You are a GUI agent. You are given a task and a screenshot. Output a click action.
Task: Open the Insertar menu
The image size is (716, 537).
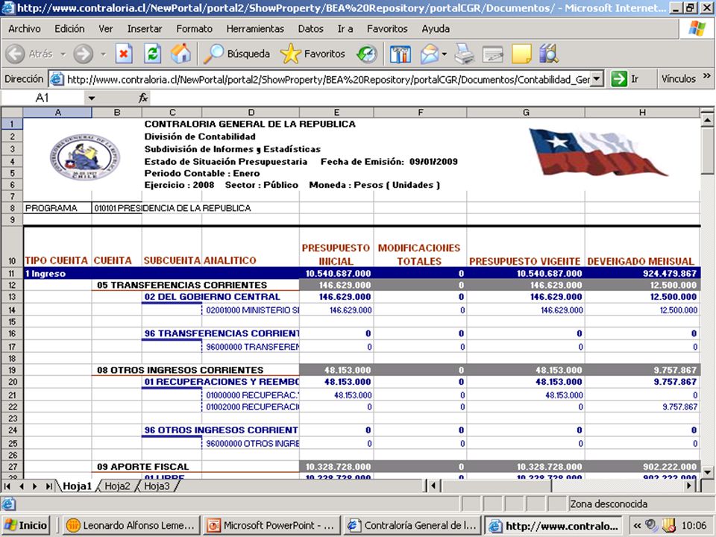coord(144,29)
